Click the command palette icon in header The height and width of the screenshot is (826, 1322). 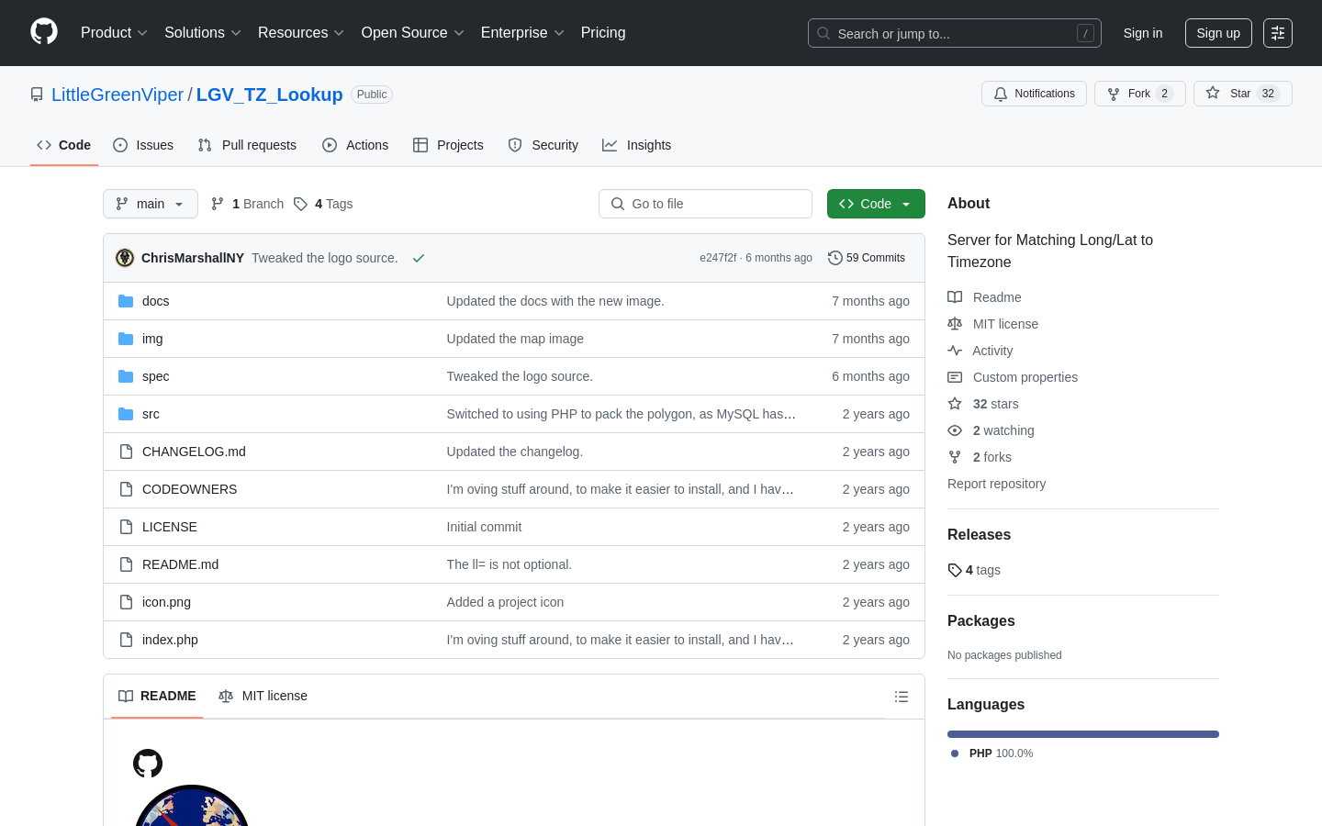[1278, 33]
